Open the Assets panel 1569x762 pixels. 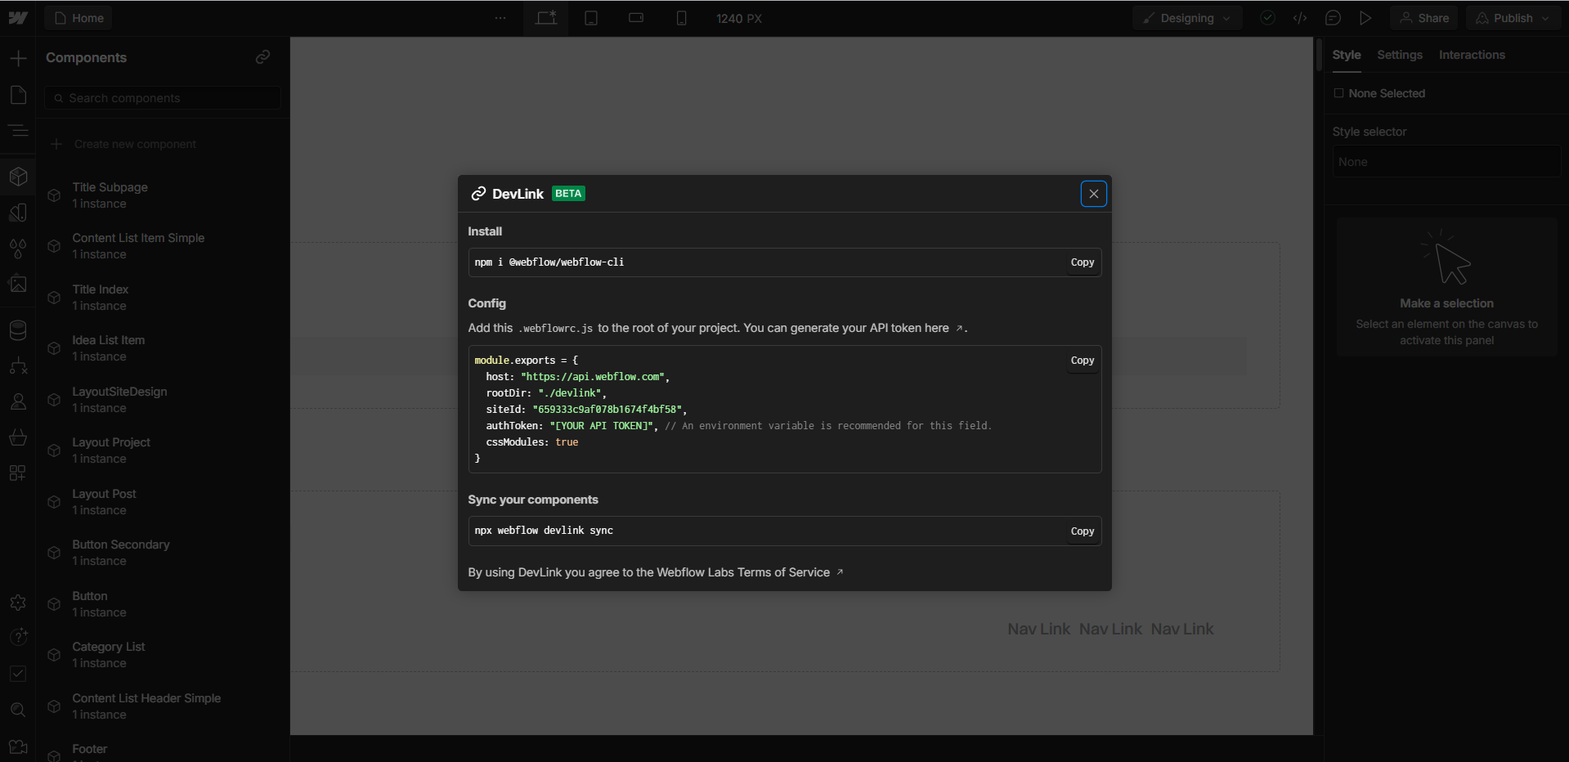pyautogui.click(x=18, y=284)
